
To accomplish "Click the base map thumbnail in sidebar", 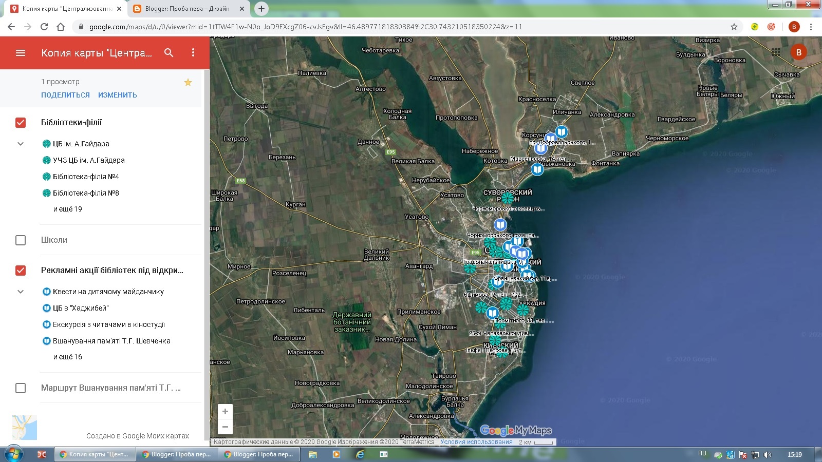I will coord(25,428).
